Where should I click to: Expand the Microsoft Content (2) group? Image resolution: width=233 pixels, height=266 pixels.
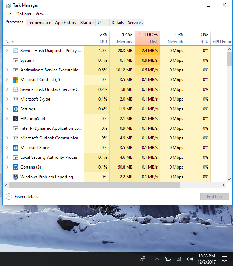point(7,80)
